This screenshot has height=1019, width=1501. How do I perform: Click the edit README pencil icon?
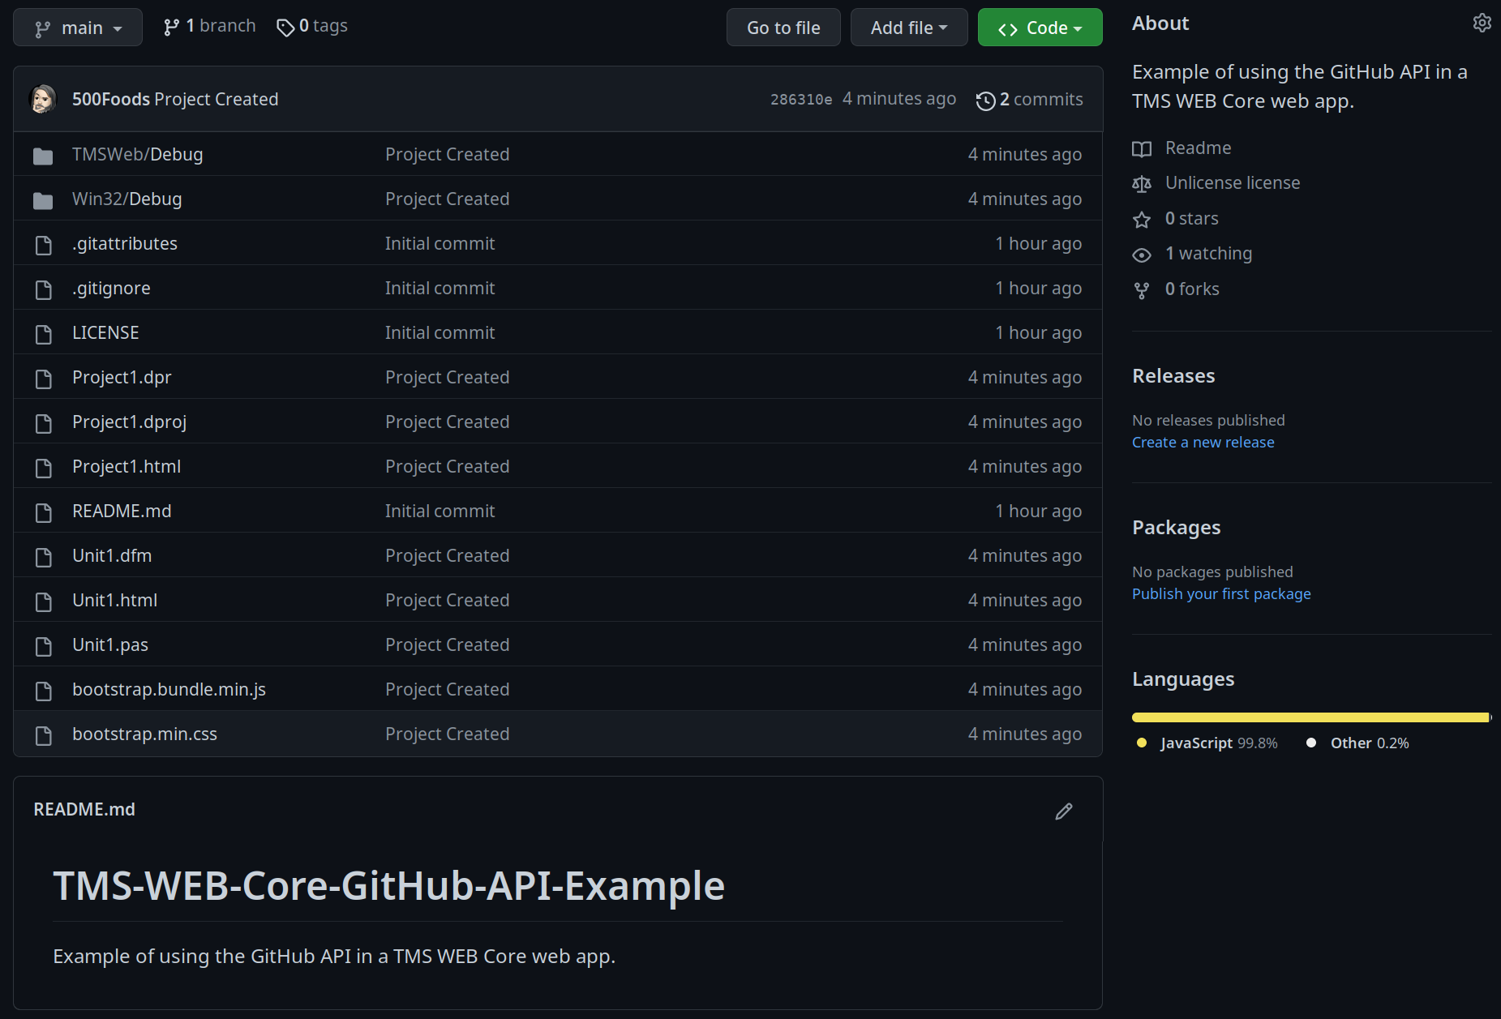tap(1064, 811)
